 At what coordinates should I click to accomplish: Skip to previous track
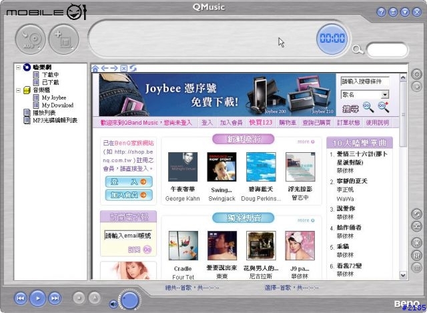pos(21,298)
